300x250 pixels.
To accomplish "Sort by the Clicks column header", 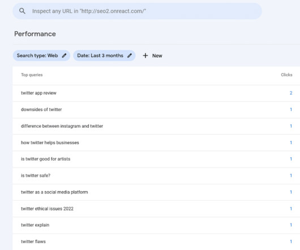I will coord(286,75).
